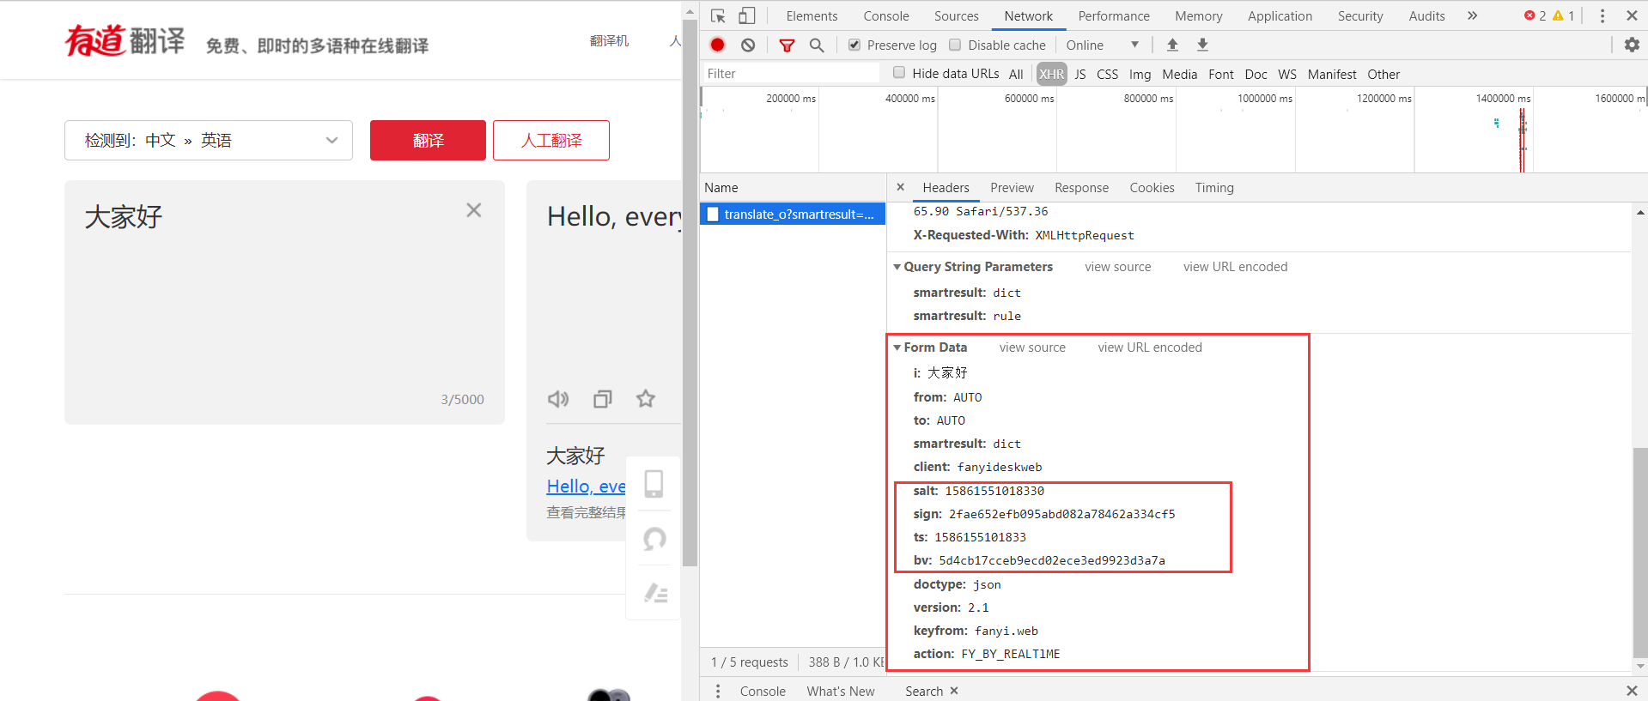Toggle the device toolbar icon

(746, 15)
